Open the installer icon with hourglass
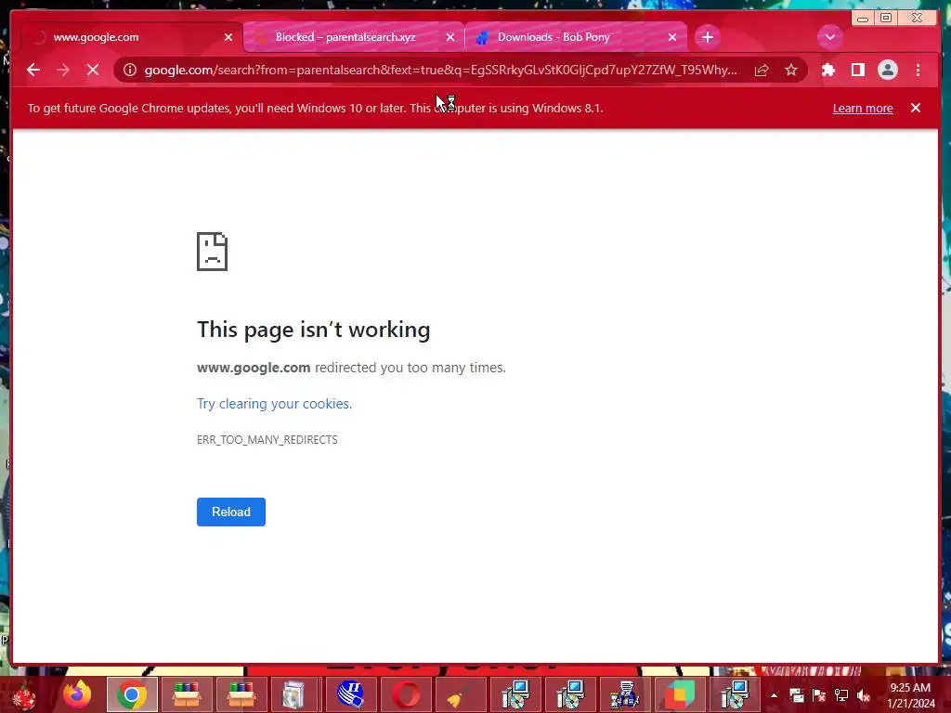Image resolution: width=951 pixels, height=713 pixels. (625, 694)
